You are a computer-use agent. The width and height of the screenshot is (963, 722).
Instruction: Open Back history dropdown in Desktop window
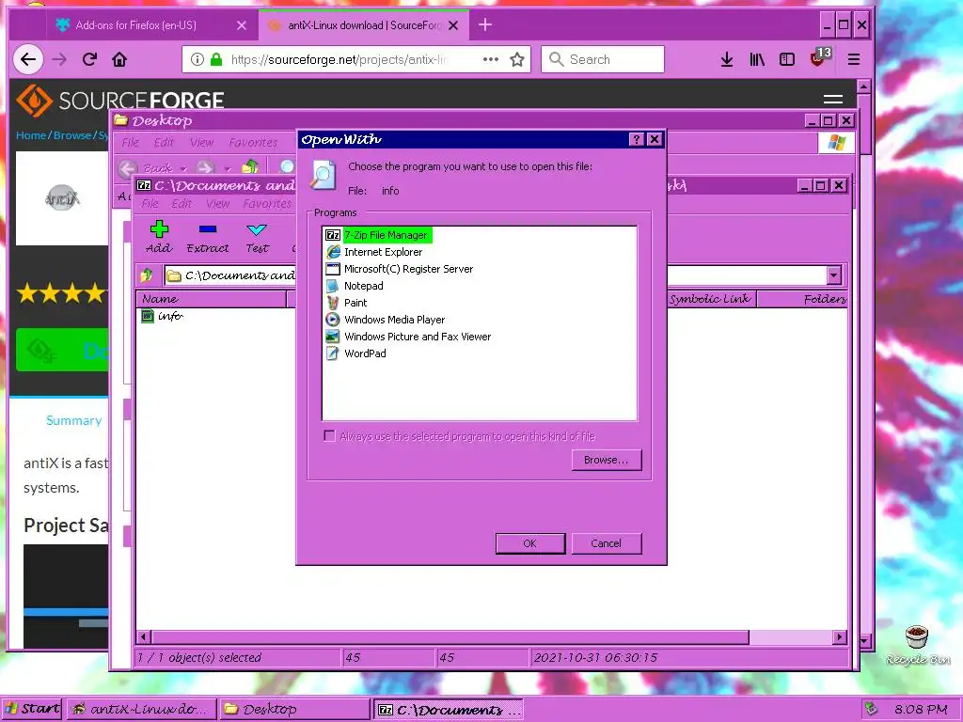[x=183, y=168]
